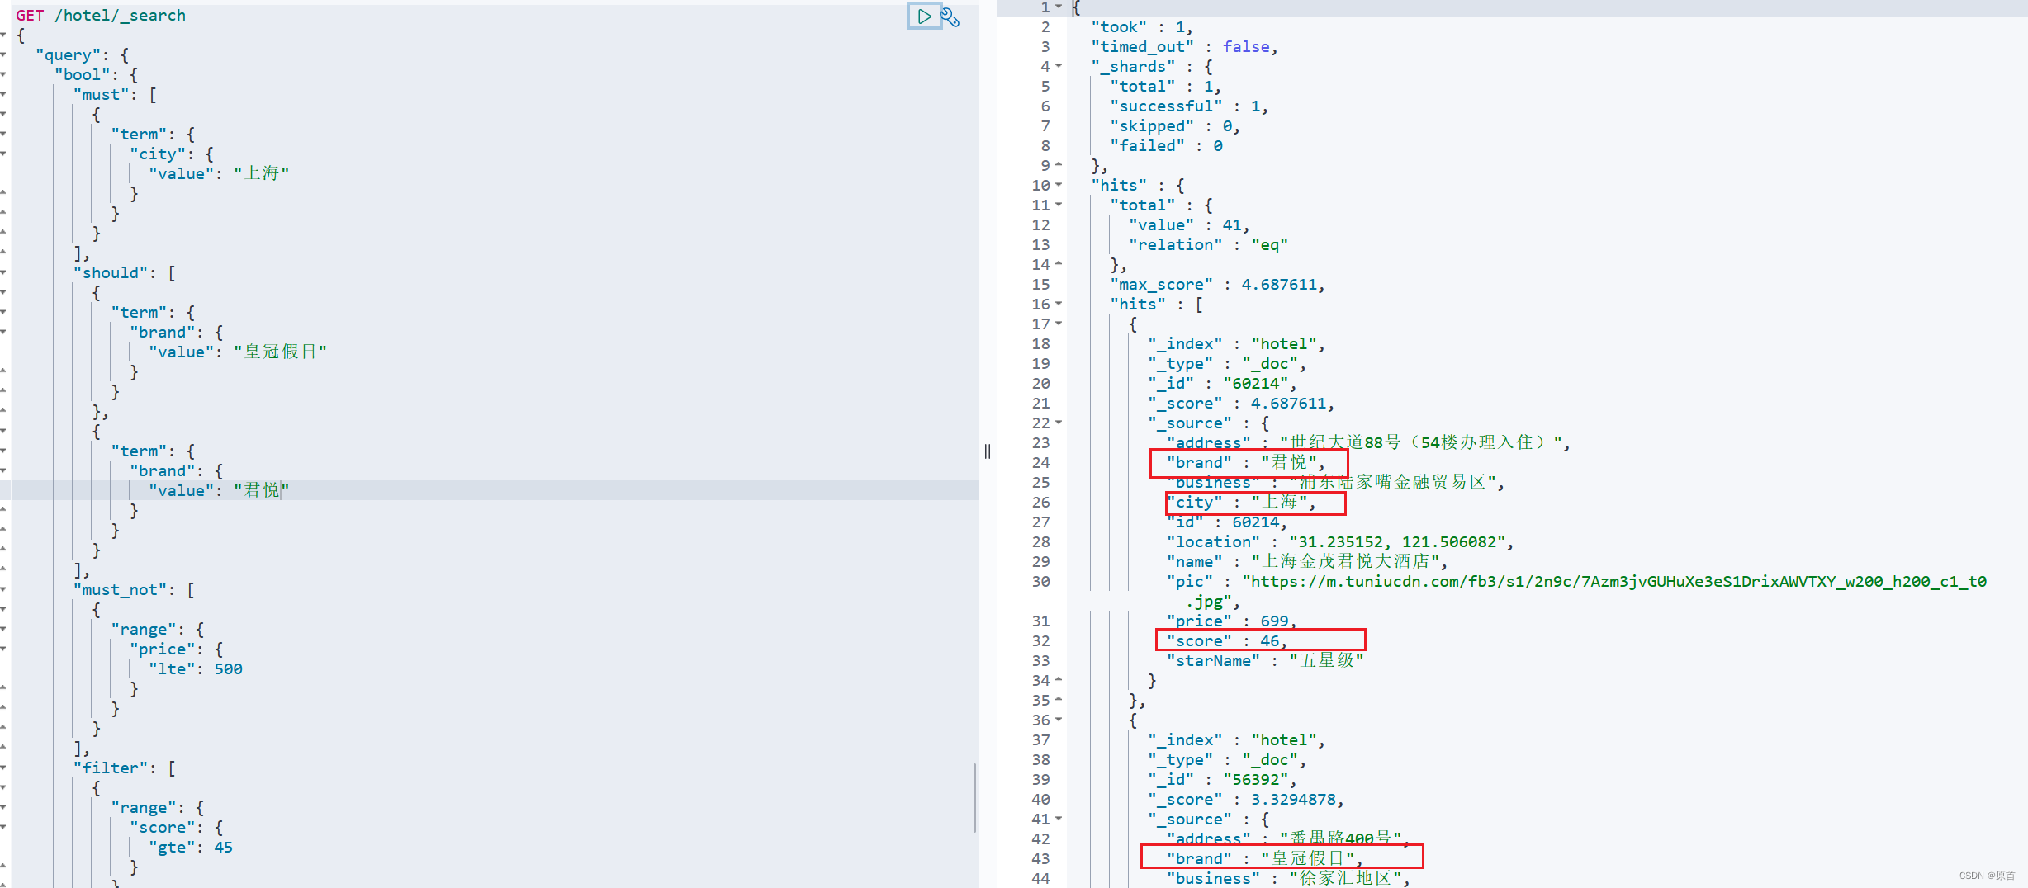Viewport: 2028px width, 888px height.
Task: Click the "君悦" value in request editor
Action: (x=262, y=490)
